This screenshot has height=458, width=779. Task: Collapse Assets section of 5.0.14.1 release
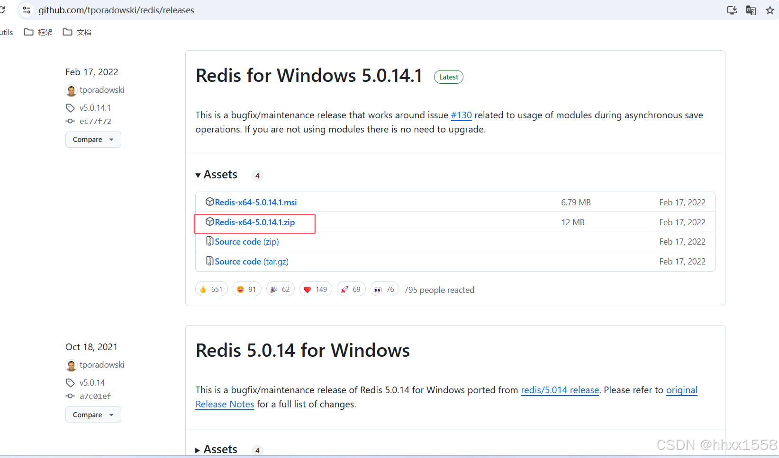coord(216,175)
